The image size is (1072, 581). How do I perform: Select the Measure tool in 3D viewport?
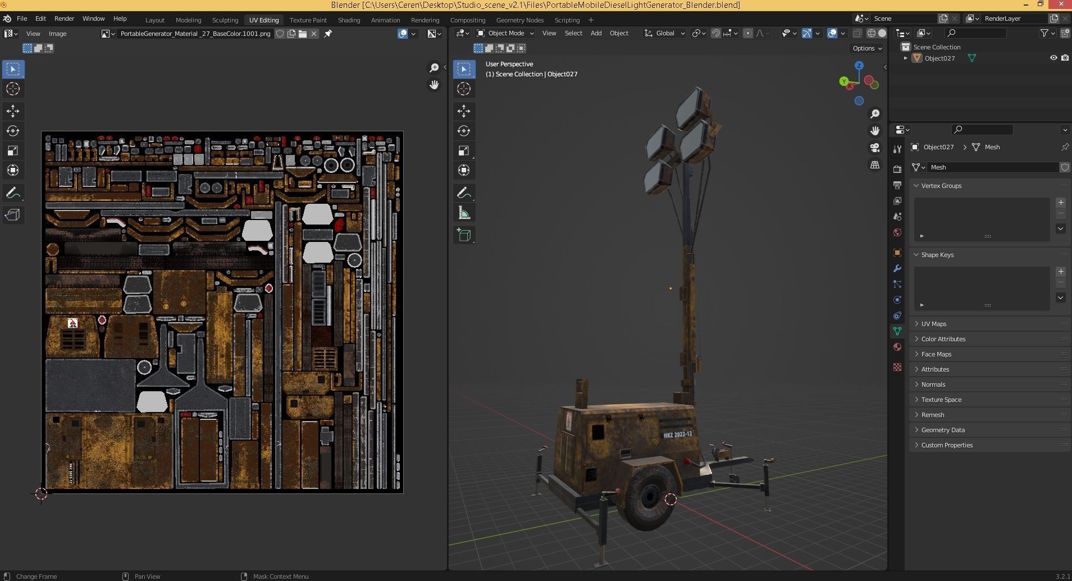(464, 212)
